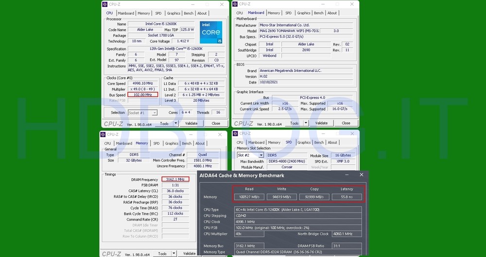Select the SPD tab in the Memory window

pos(156,144)
